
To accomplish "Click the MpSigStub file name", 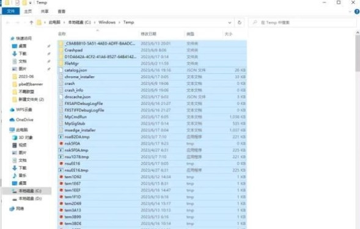I will click(x=75, y=123).
